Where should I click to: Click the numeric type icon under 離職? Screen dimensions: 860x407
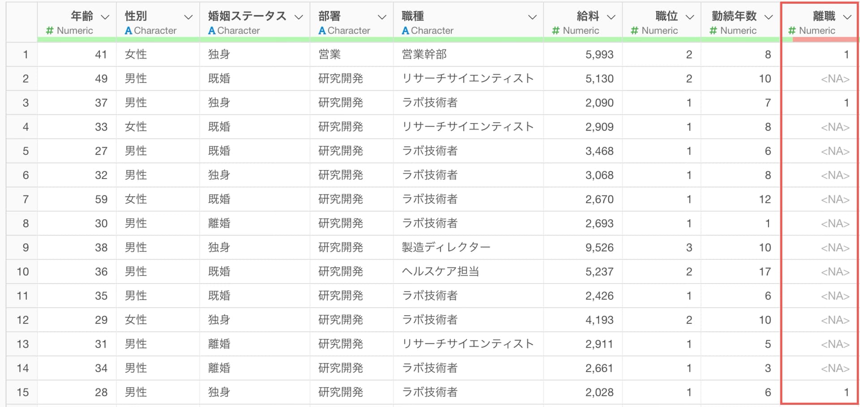pyautogui.click(x=792, y=31)
